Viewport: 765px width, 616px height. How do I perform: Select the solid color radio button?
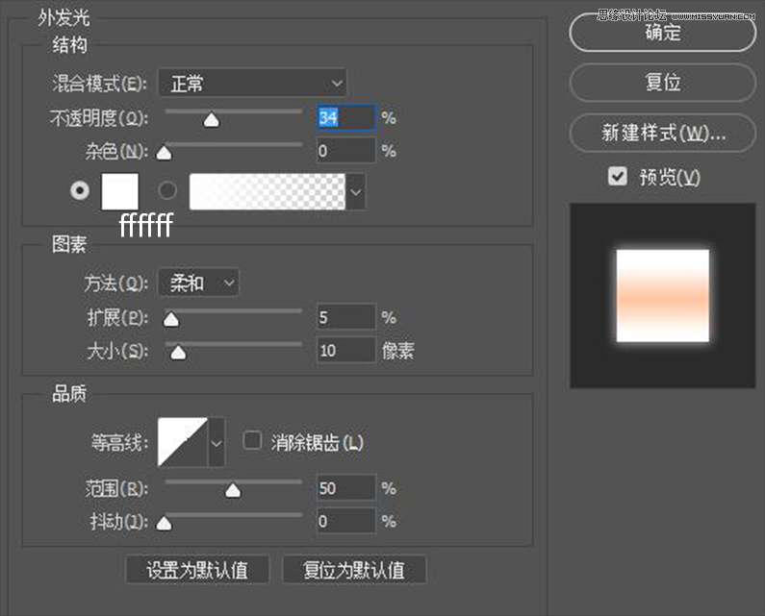80,190
